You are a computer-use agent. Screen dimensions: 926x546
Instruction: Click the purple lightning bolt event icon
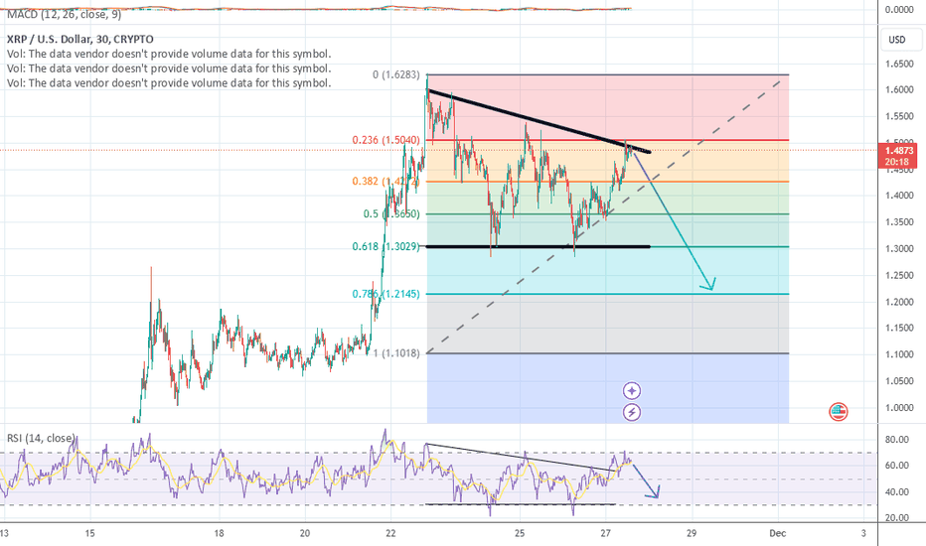[632, 412]
